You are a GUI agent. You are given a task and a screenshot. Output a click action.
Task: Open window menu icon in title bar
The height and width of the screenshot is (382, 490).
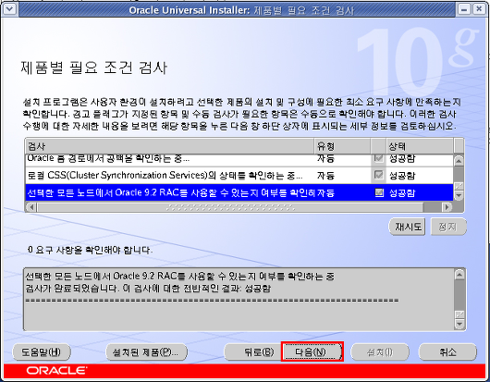pyautogui.click(x=9, y=9)
